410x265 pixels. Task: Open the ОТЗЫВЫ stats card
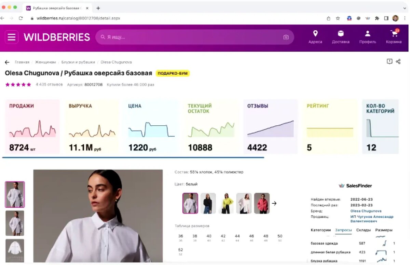(x=271, y=126)
